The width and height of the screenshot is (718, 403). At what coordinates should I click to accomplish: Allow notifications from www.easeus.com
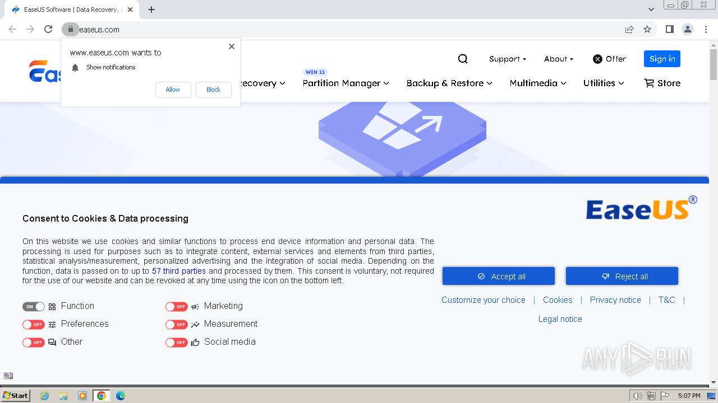(x=173, y=90)
